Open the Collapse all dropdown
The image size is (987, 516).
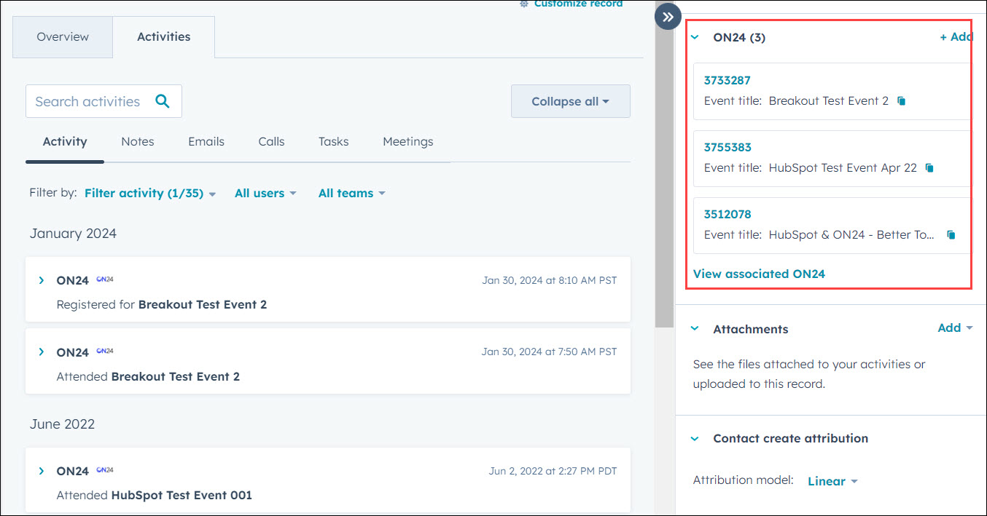pos(571,101)
